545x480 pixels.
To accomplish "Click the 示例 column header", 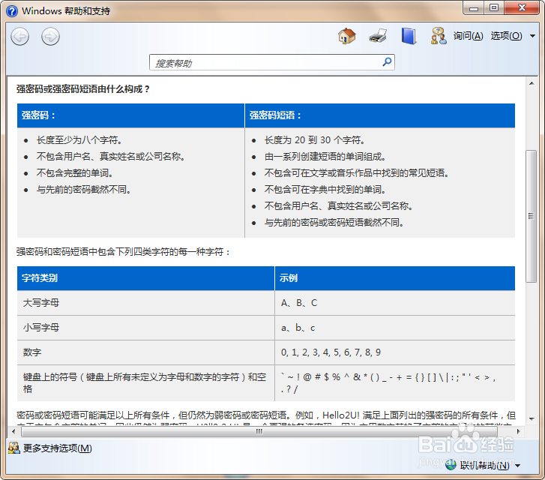I will pyautogui.click(x=395, y=278).
